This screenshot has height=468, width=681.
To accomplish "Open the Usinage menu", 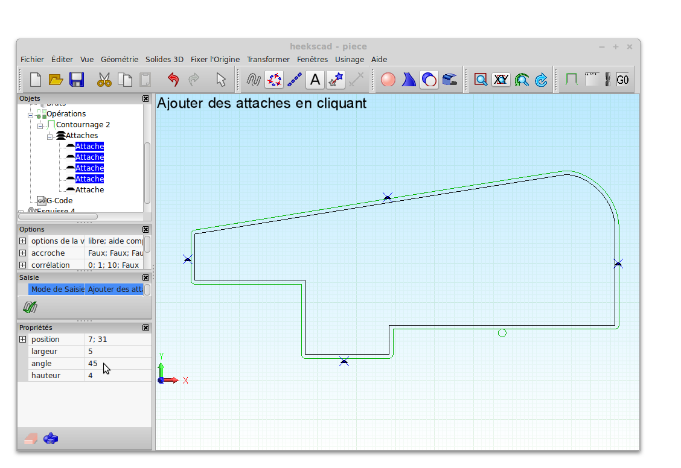I will coord(350,59).
